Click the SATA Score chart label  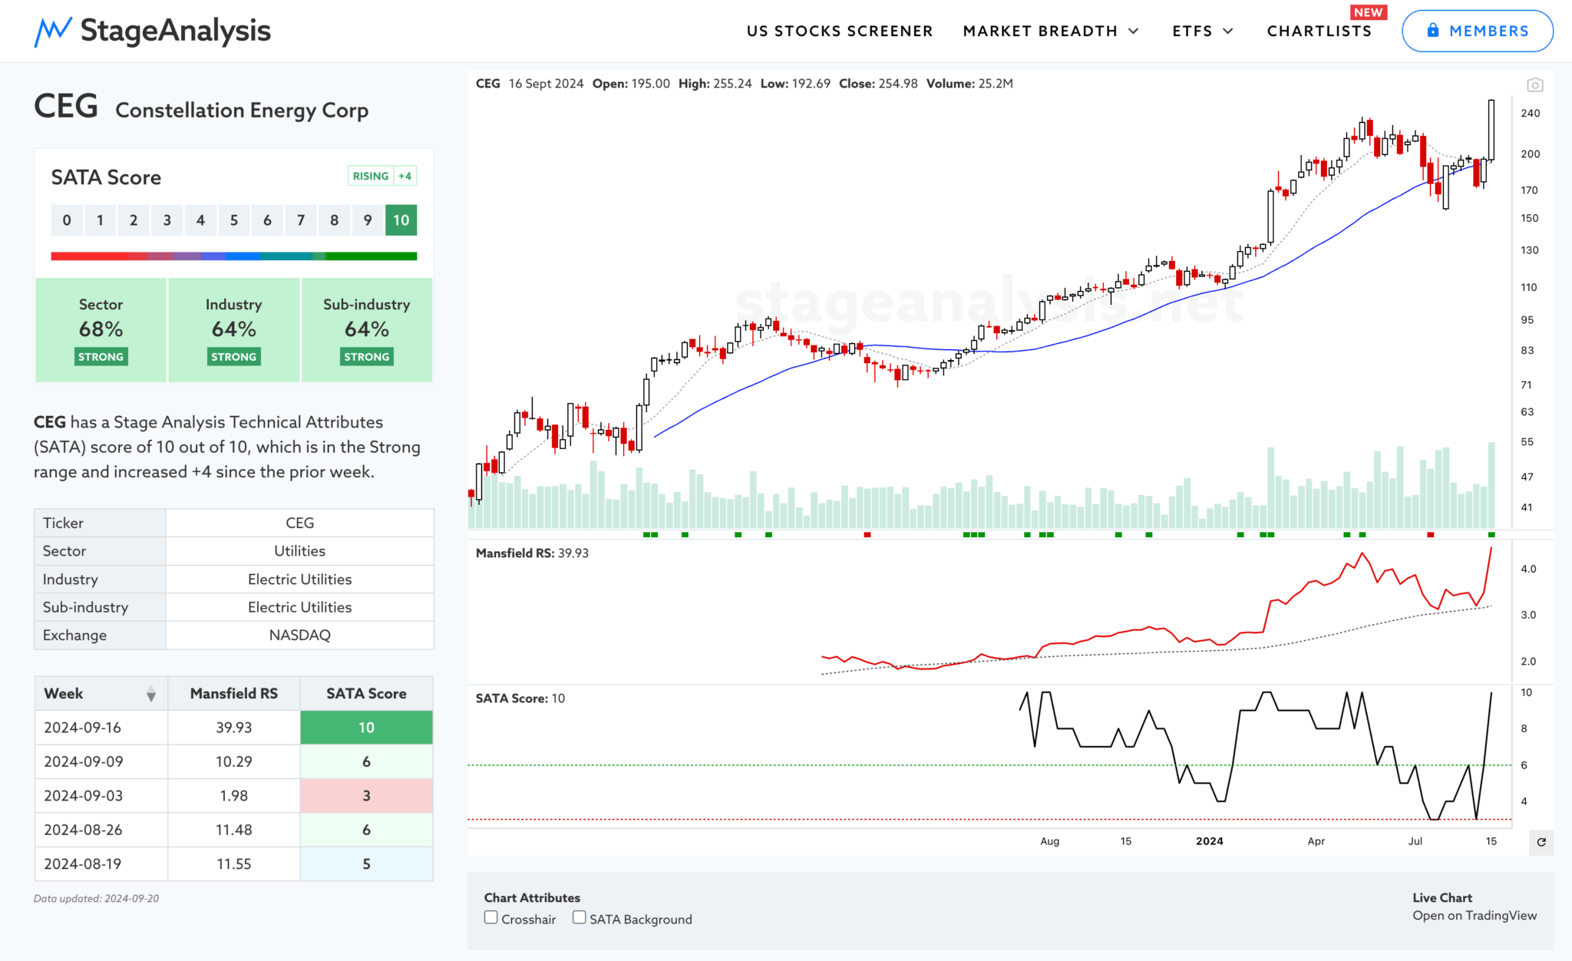coord(520,698)
